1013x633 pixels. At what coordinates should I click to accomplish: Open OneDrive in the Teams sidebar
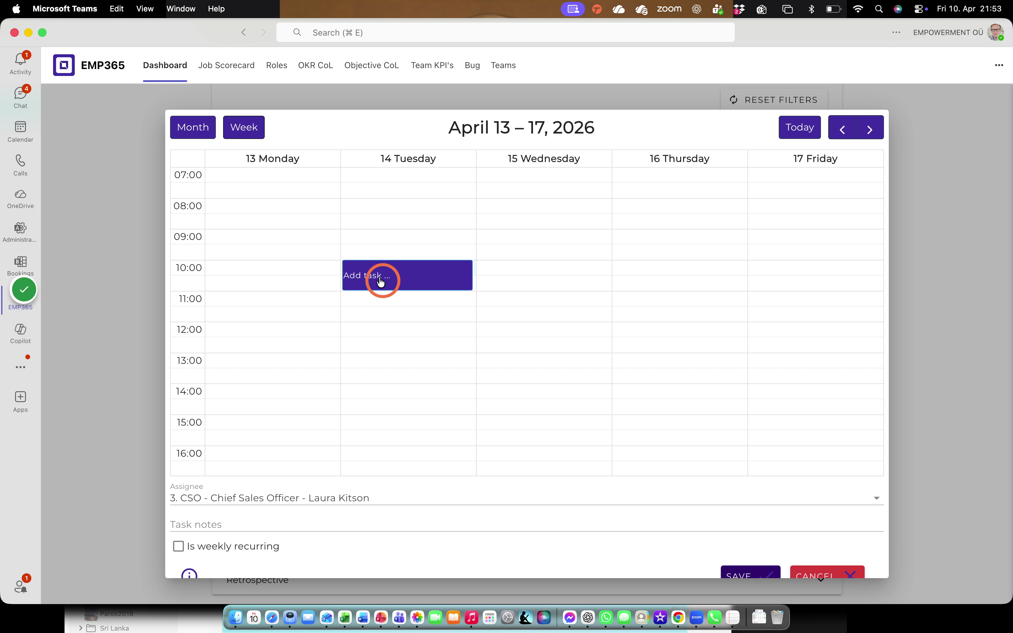(x=20, y=199)
